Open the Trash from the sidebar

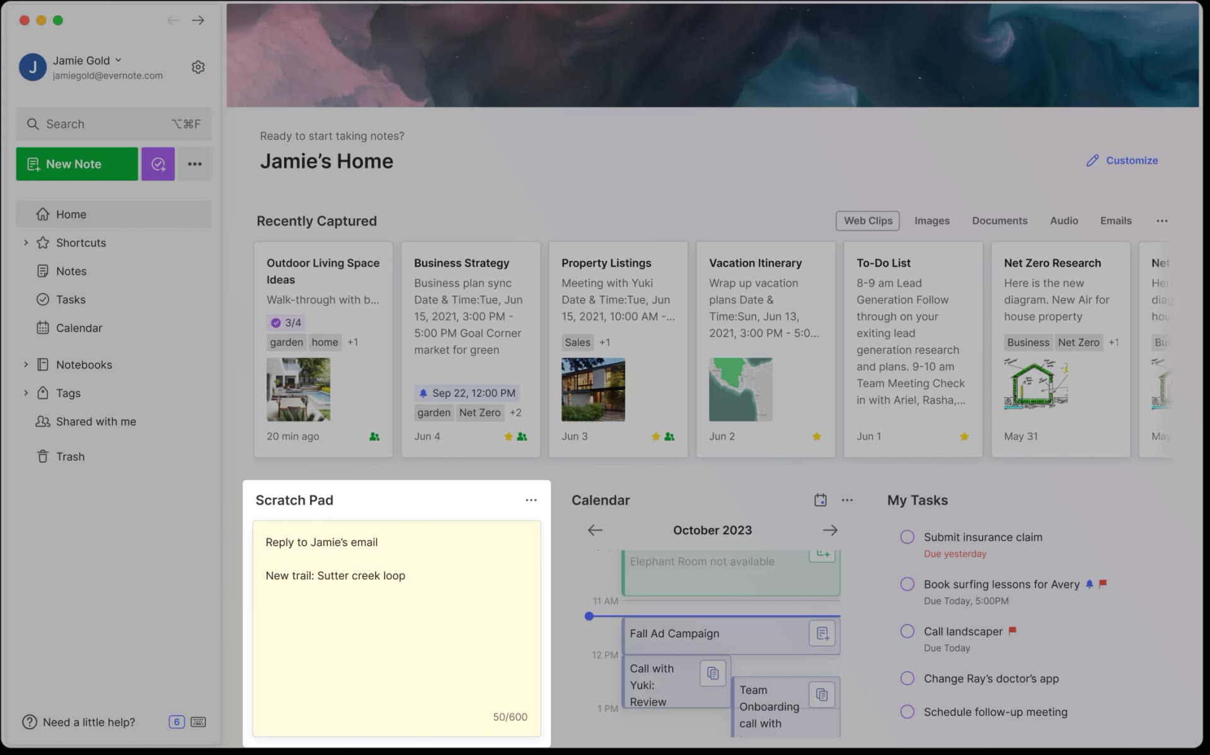tap(71, 456)
